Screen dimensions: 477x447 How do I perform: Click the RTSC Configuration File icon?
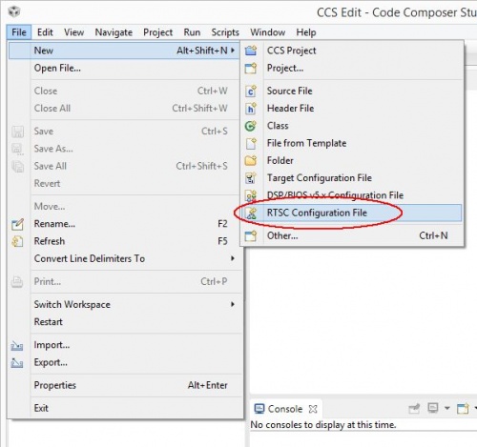251,213
